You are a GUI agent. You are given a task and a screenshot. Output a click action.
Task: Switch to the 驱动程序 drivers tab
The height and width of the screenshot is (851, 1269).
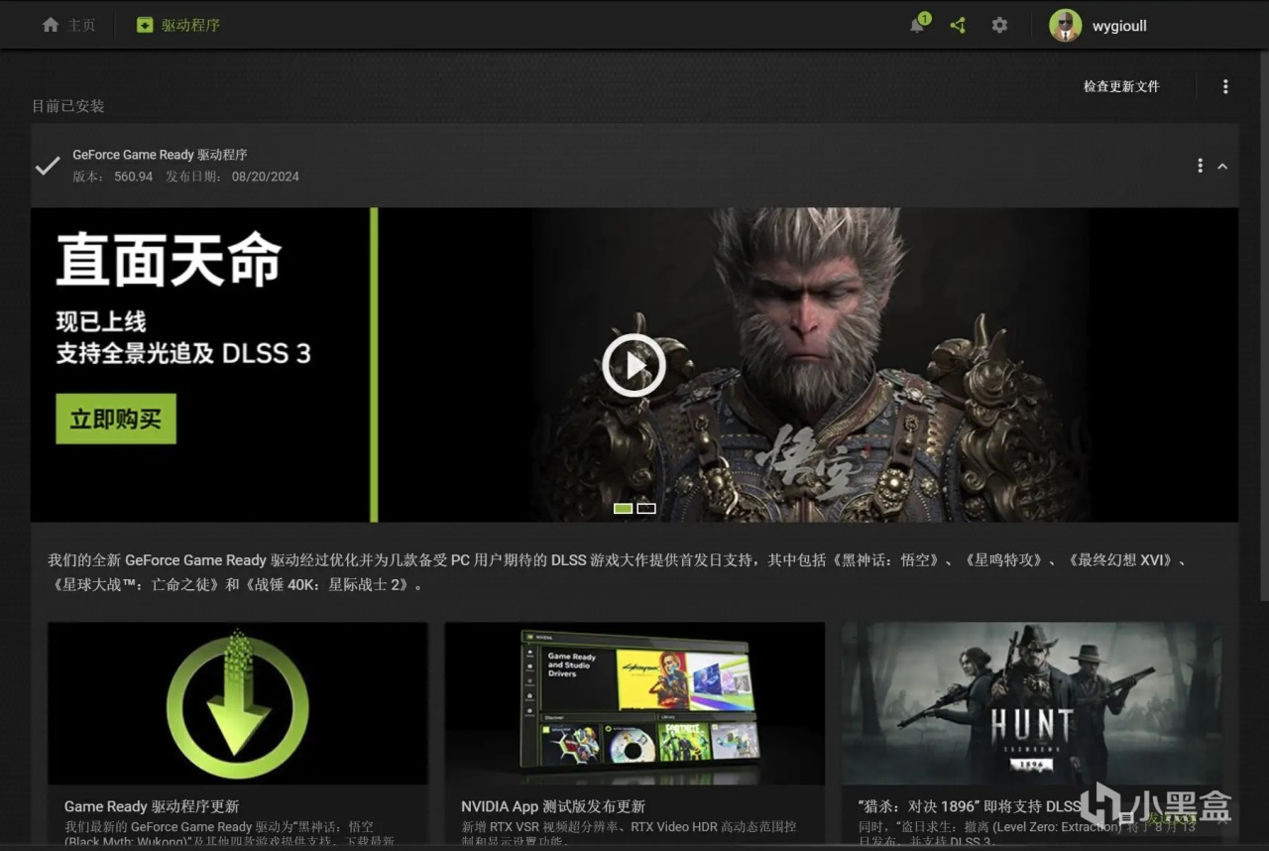178,25
